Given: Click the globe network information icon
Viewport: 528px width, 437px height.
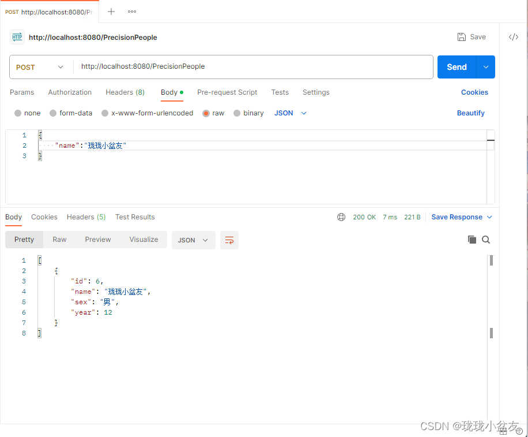Looking at the screenshot, I should tap(341, 216).
